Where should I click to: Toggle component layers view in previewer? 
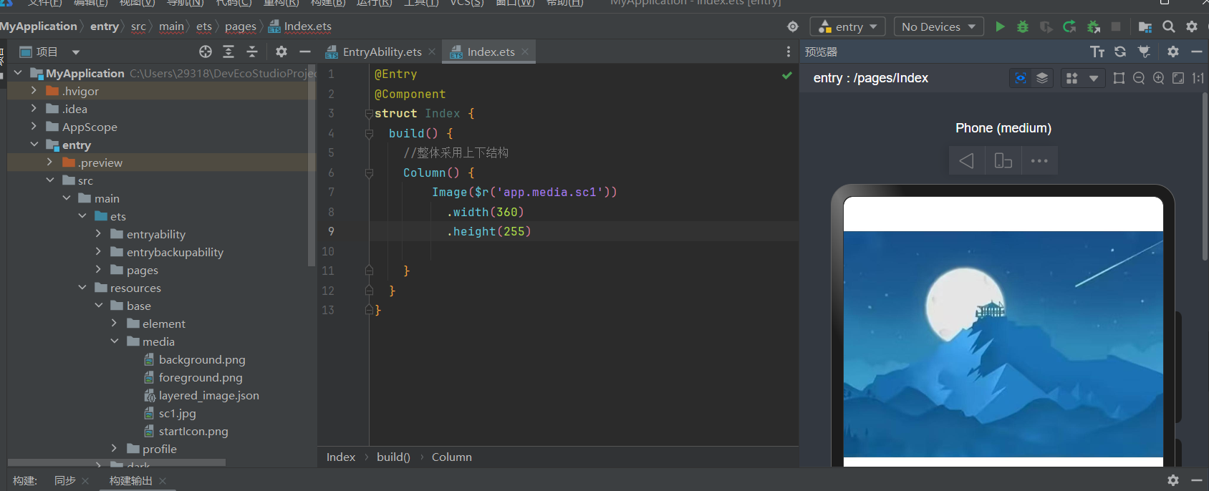pos(1042,78)
